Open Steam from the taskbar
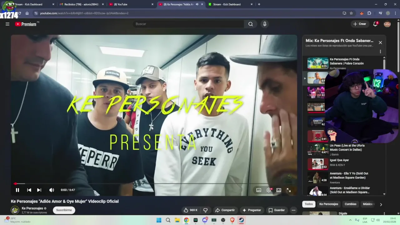 pyautogui.click(x=242, y=220)
